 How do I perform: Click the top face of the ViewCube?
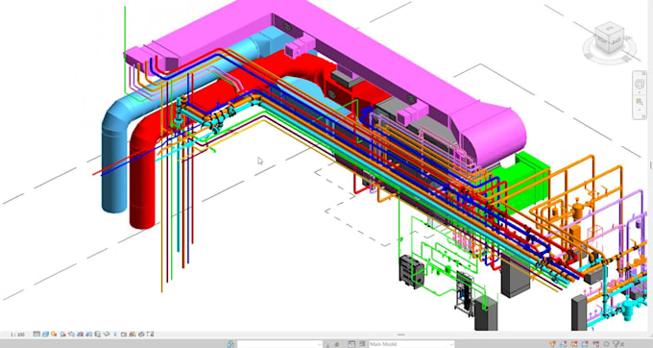tap(611, 29)
